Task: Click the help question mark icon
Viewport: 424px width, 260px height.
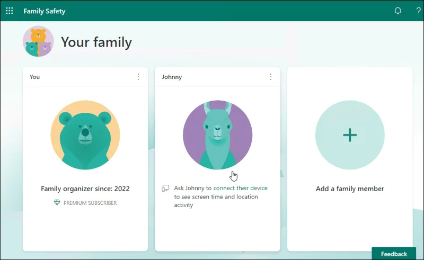Action: [x=418, y=11]
